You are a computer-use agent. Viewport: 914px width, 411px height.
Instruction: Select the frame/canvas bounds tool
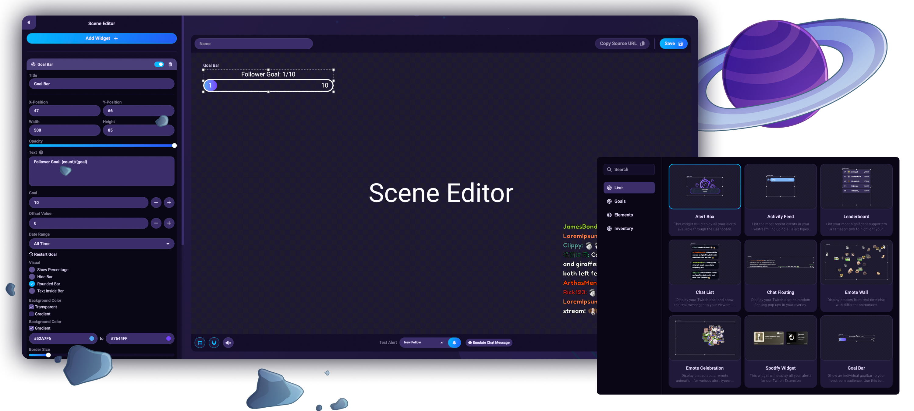(200, 342)
